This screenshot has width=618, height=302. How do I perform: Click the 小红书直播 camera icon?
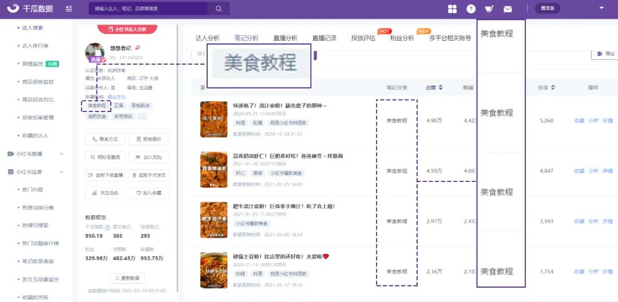point(11,153)
